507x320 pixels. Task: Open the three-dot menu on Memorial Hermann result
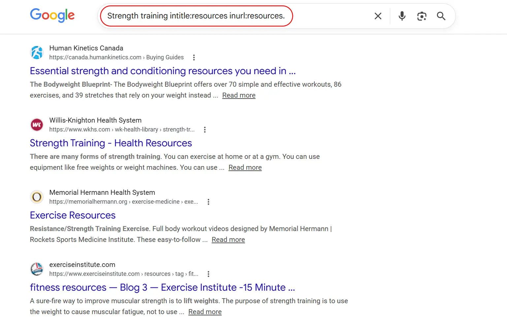tap(208, 202)
